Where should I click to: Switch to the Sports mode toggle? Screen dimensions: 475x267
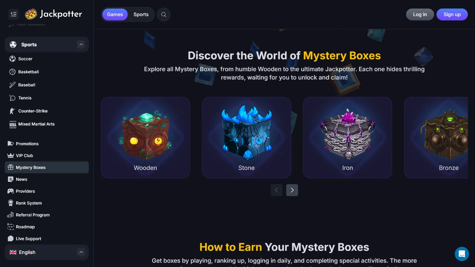[x=141, y=15]
